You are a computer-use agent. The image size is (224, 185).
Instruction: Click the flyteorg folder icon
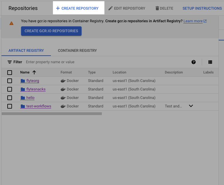[x=23, y=81]
